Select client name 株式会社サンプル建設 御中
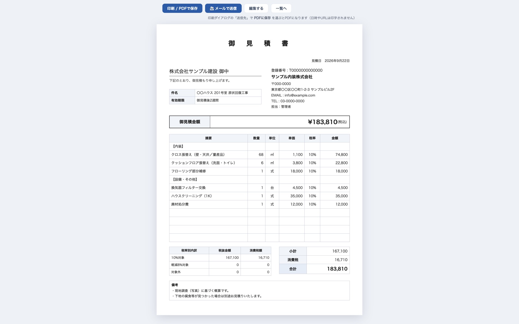 coord(199,71)
